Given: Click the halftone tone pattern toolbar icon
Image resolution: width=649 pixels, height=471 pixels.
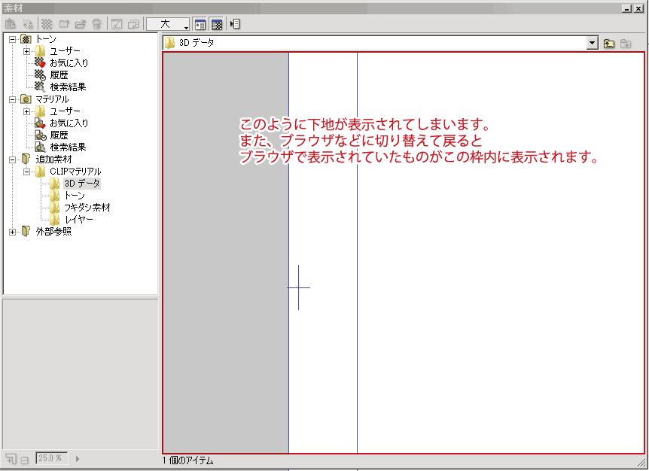Looking at the screenshot, I should 47,23.
